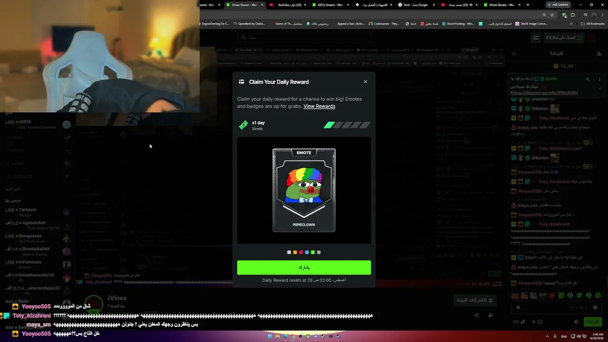This screenshot has height=342, width=608.
Task: Open the taskbar volume control
Action: pos(578,336)
